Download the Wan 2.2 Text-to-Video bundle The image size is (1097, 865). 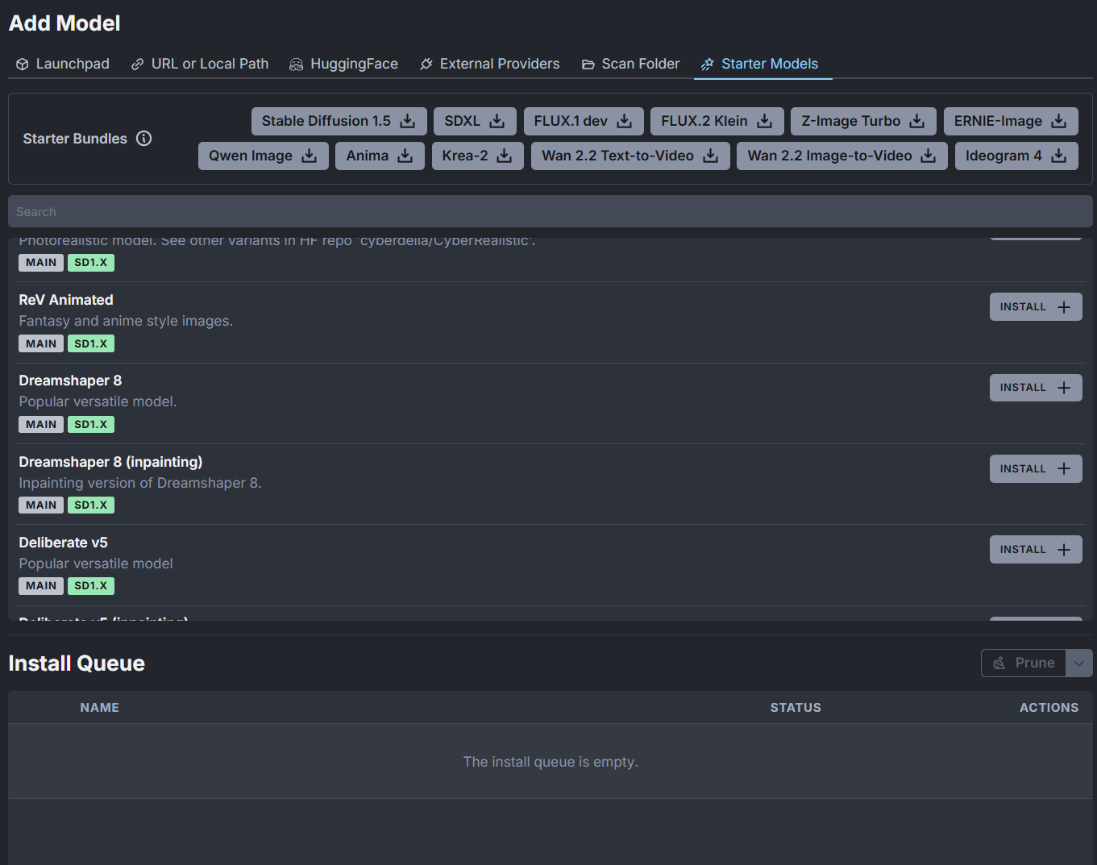[x=630, y=156]
